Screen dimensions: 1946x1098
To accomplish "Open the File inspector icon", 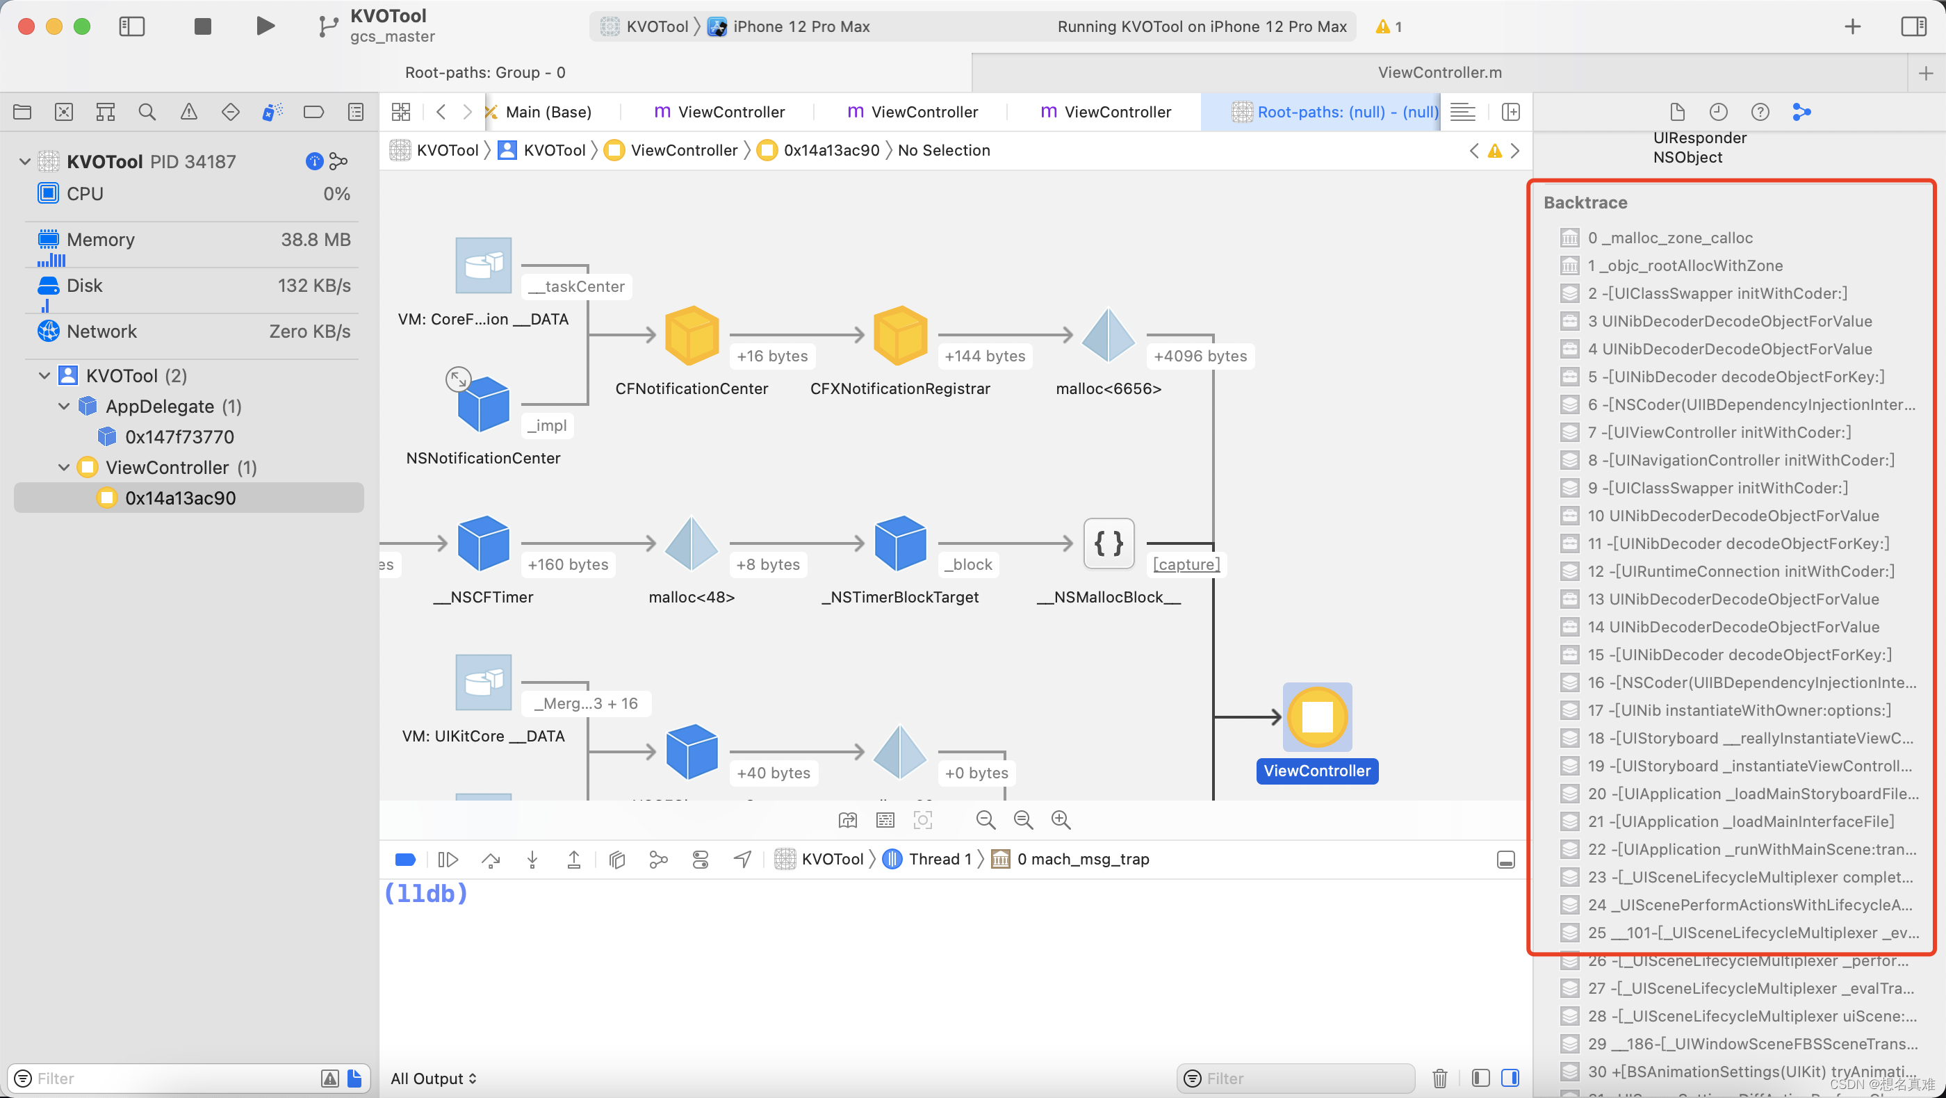I will click(1677, 113).
